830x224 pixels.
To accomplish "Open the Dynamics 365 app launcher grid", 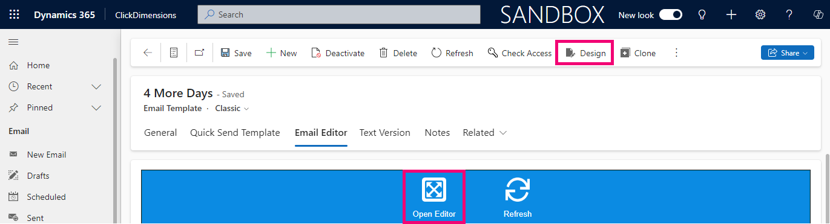I will click(x=15, y=15).
